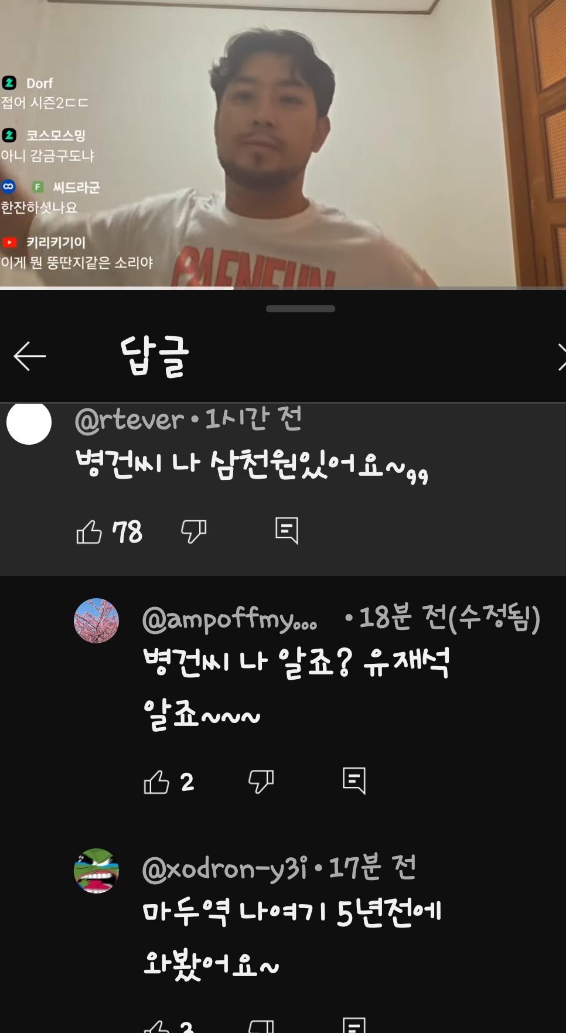Image resolution: width=566 pixels, height=1033 pixels.
Task: Close the replies panel with X
Action: tap(561, 357)
